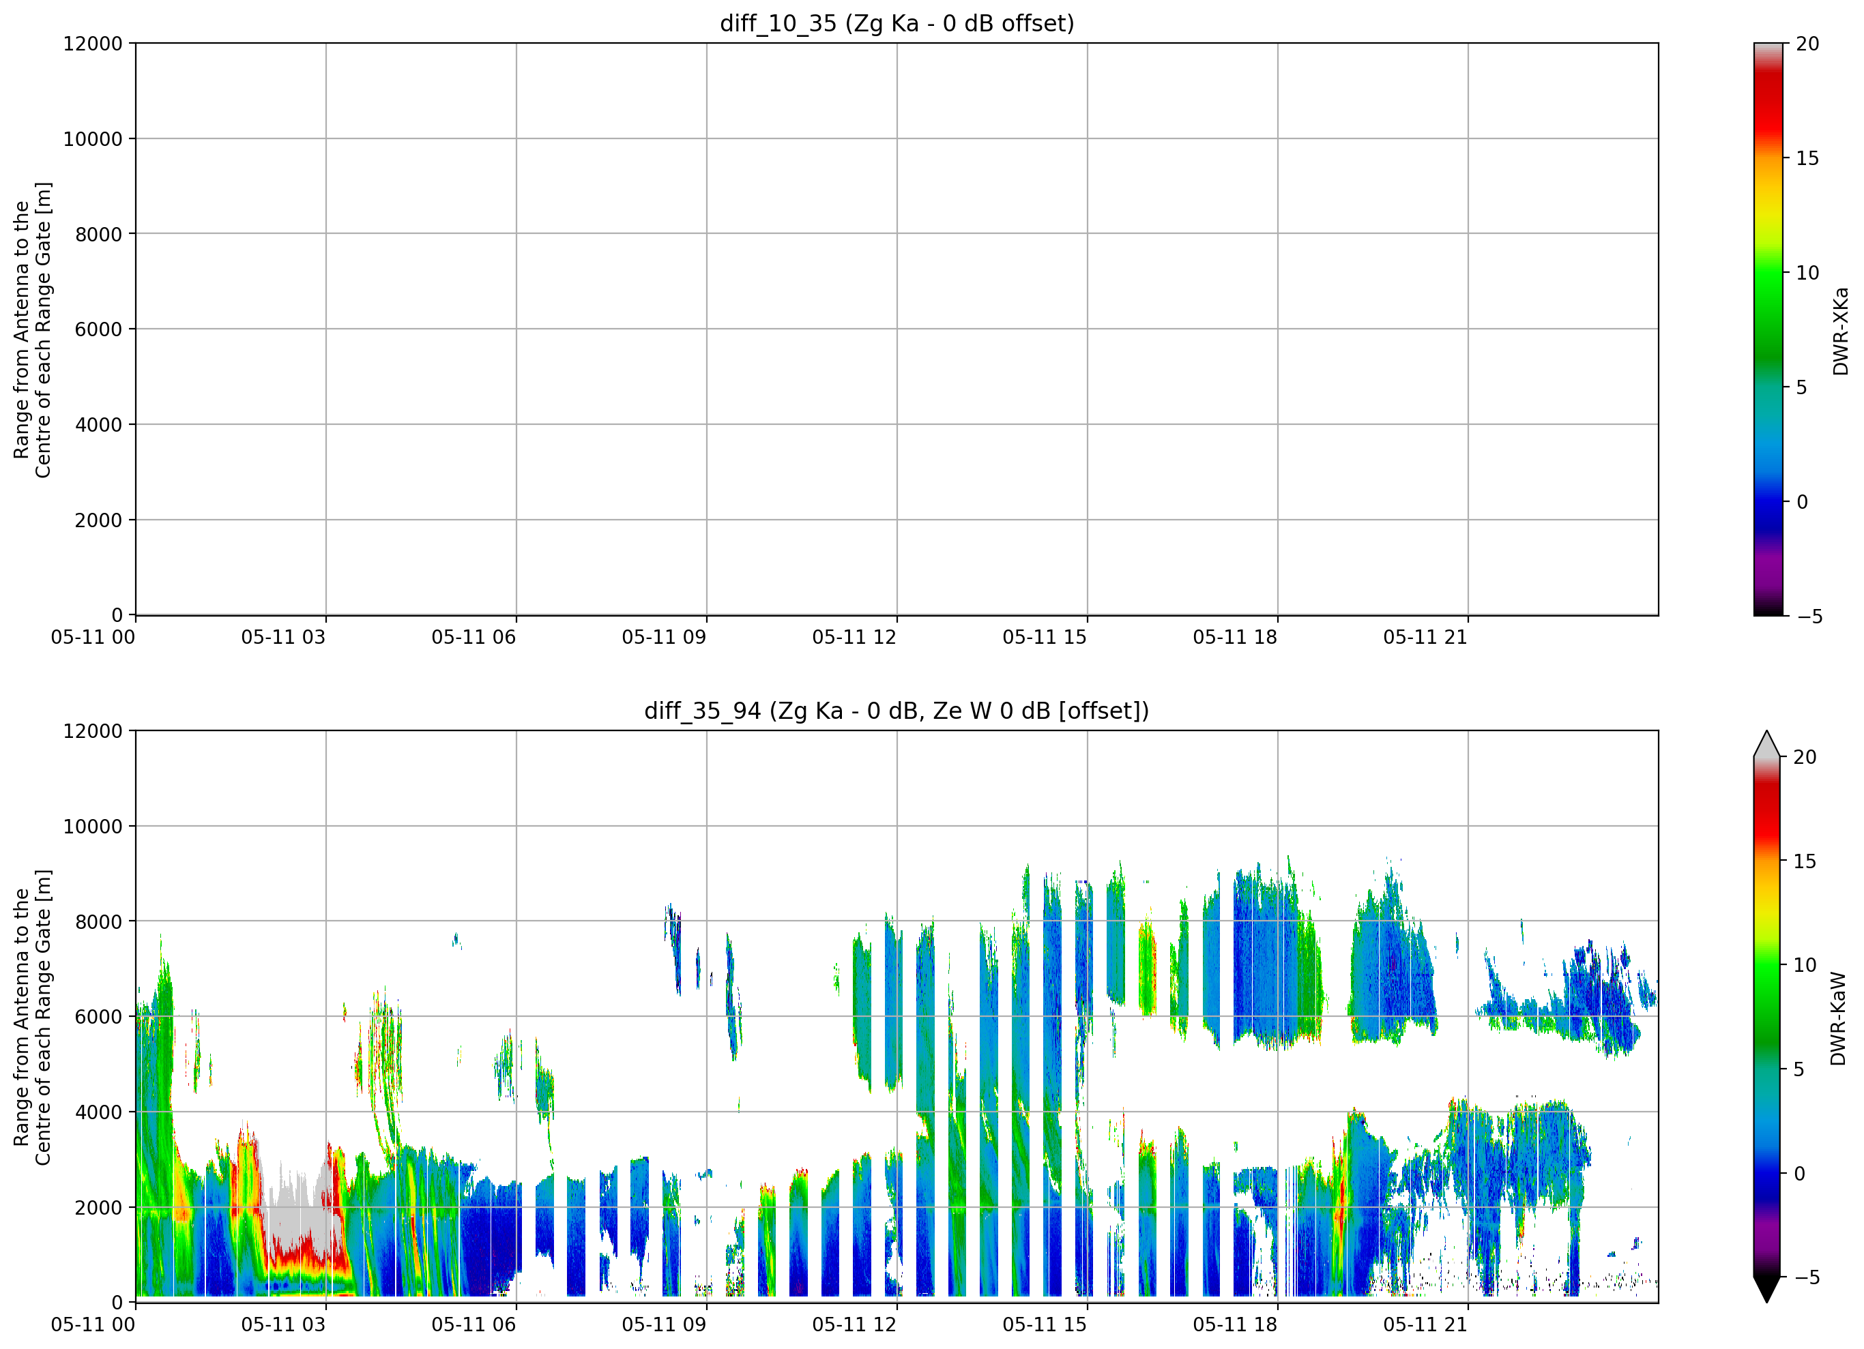Click the diff_35_94 plot title
Screen dimensions: 1864x1349
point(897,711)
